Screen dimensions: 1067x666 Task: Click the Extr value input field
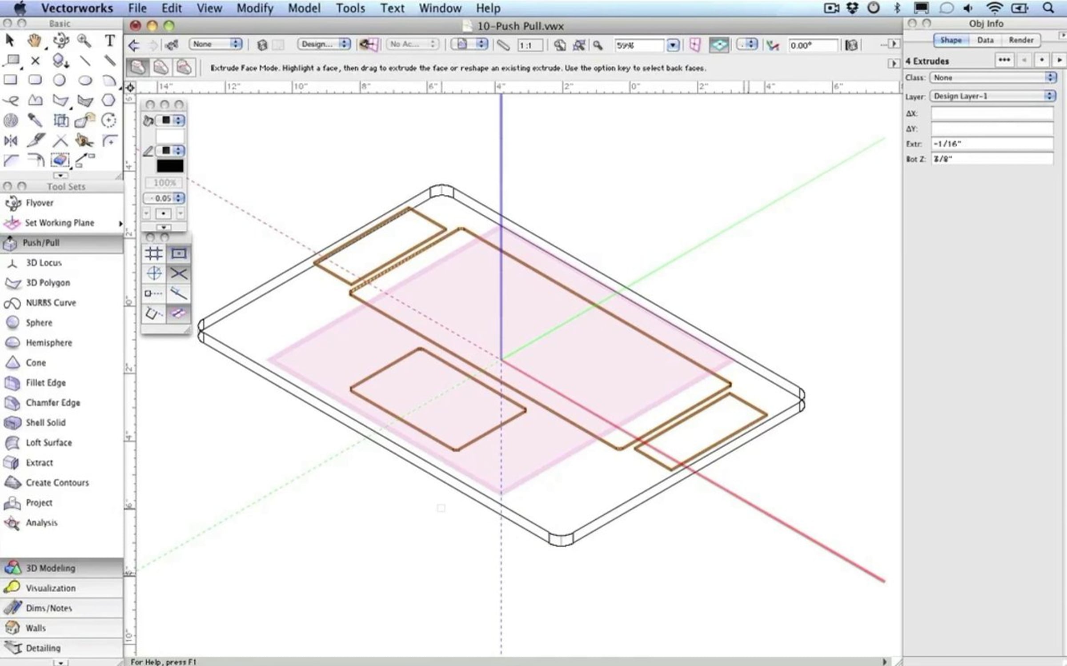991,144
